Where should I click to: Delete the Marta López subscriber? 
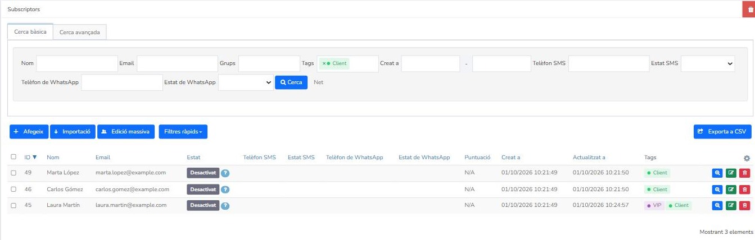[744, 173]
